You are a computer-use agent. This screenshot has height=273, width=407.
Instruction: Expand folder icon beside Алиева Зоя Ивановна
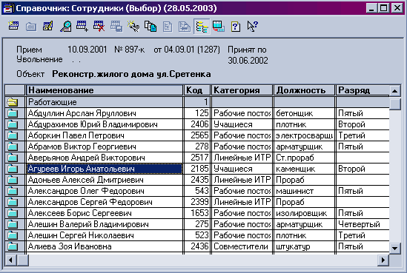(x=13, y=246)
